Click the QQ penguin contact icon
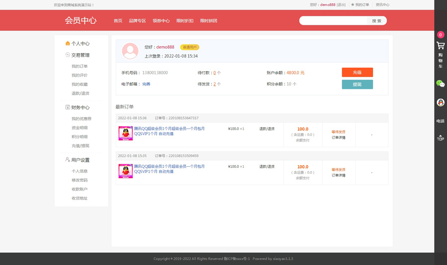The image size is (447, 265). pyautogui.click(x=441, y=103)
